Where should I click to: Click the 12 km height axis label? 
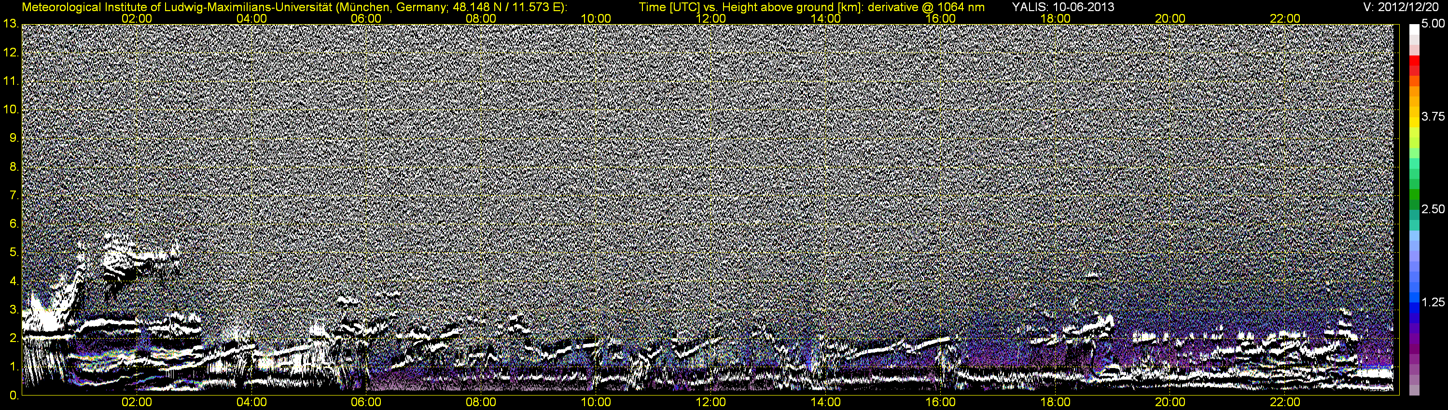tap(11, 53)
